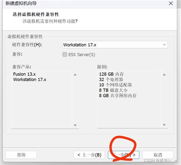
Task: Proceed with the 下一步(N) button
Action: coord(123,155)
